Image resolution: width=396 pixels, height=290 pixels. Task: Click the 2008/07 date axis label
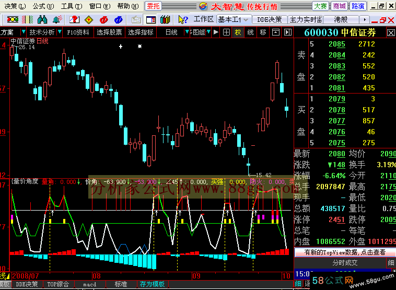[x=26, y=276]
